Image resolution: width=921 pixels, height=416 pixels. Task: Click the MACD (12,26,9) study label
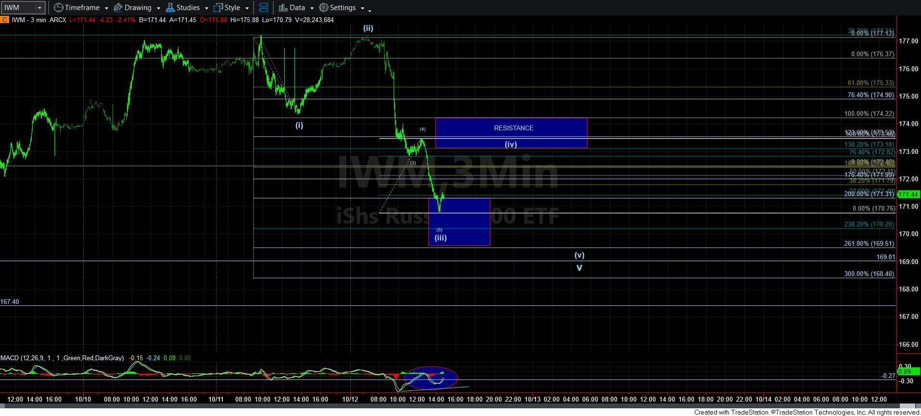tap(62, 358)
